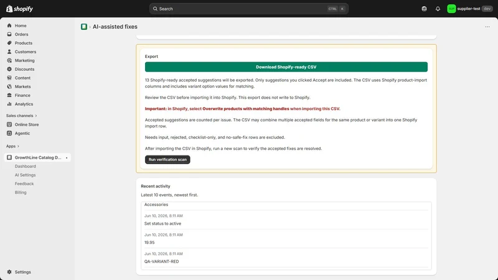Image resolution: width=498 pixels, height=280 pixels.
Task: Open the Customers person icon
Action: 9,52
